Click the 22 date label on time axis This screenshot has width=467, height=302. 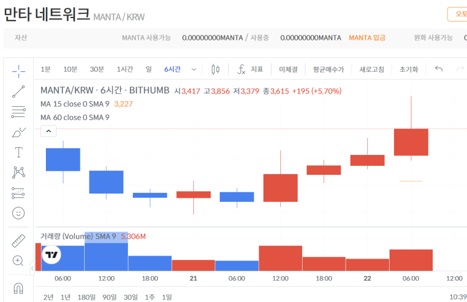[x=367, y=278]
